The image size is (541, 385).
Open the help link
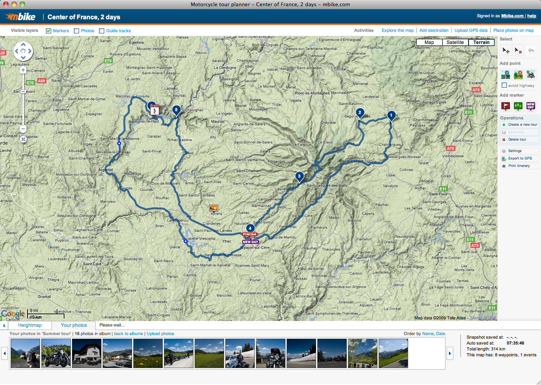tap(532, 16)
